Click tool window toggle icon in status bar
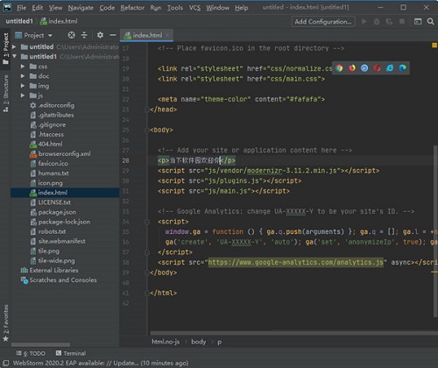Screen dimensions: 438x368 coord(5,363)
